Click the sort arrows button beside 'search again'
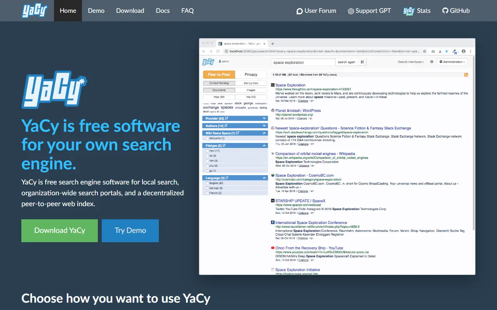The image size is (497, 310). click(362, 62)
